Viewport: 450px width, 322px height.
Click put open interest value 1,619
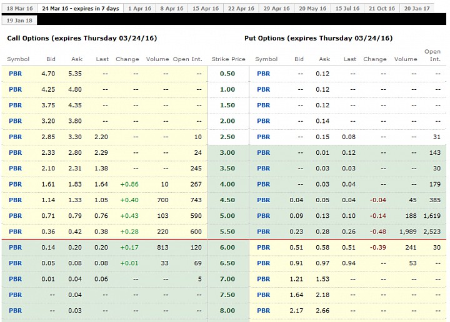(432, 216)
